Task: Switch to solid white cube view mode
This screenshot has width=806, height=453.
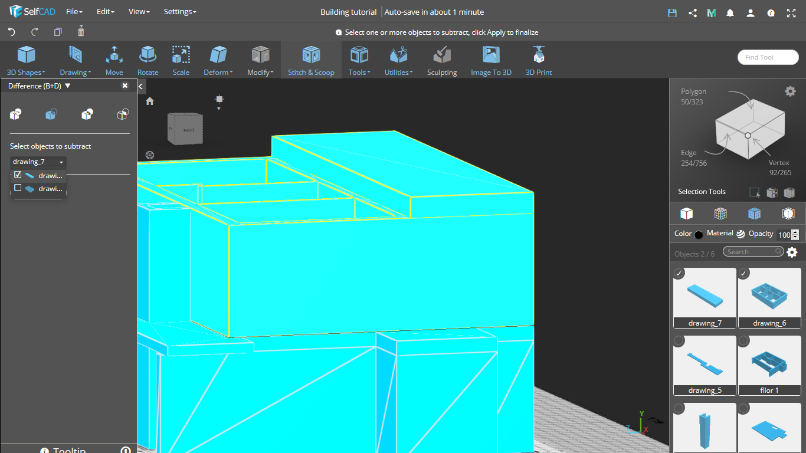Action: coord(686,213)
